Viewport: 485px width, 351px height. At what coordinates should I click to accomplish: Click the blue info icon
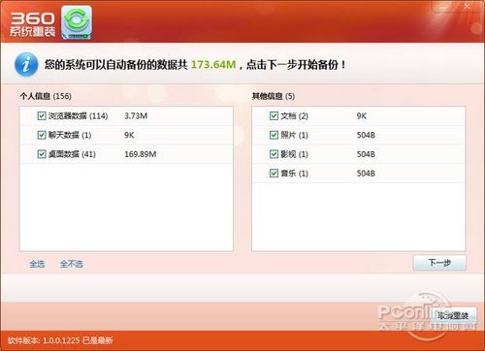click(x=26, y=64)
